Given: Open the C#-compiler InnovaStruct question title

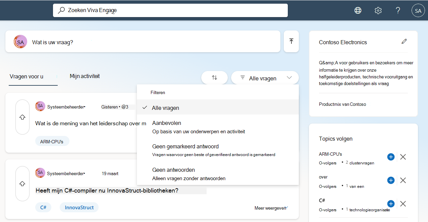Looking at the screenshot, I should [107, 191].
